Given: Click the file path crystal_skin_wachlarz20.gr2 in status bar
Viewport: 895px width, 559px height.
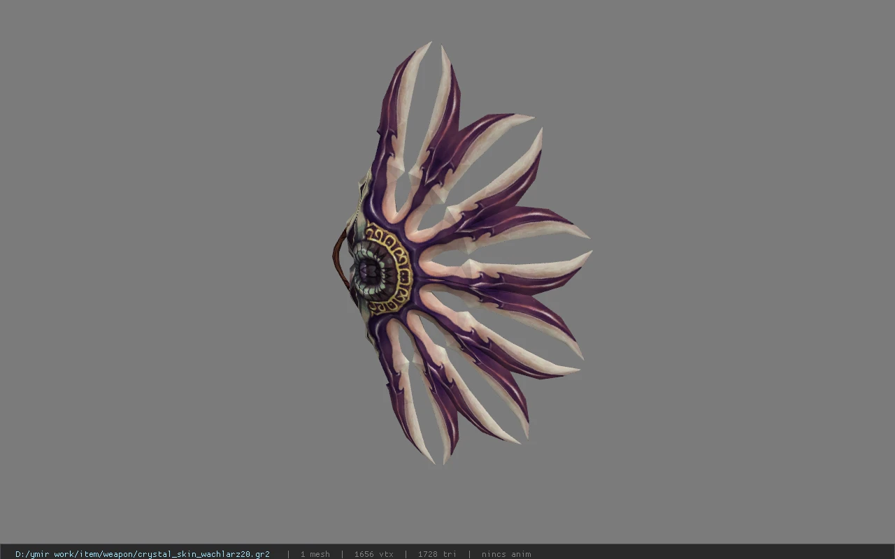Looking at the screenshot, I should 143,554.
